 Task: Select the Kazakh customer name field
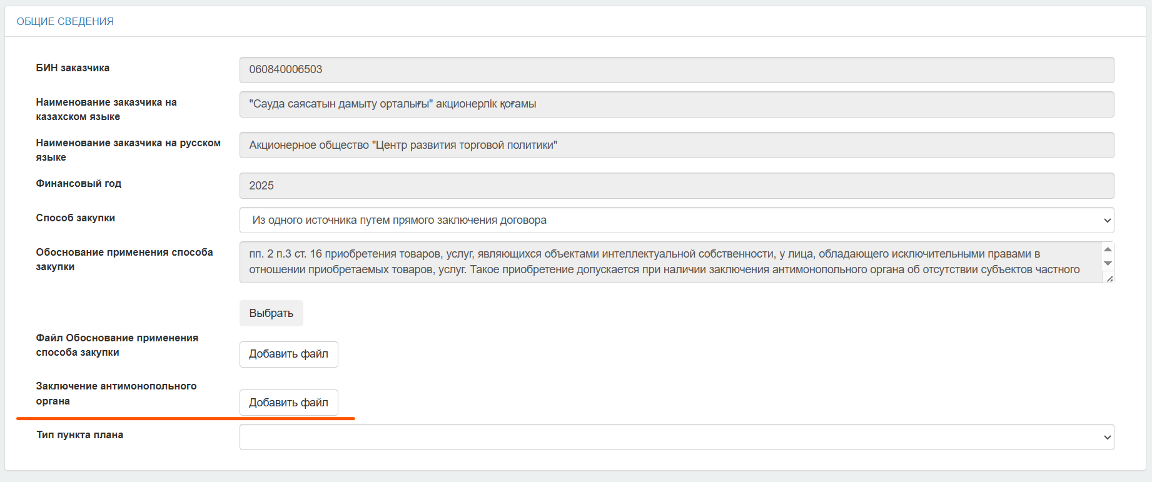point(677,104)
